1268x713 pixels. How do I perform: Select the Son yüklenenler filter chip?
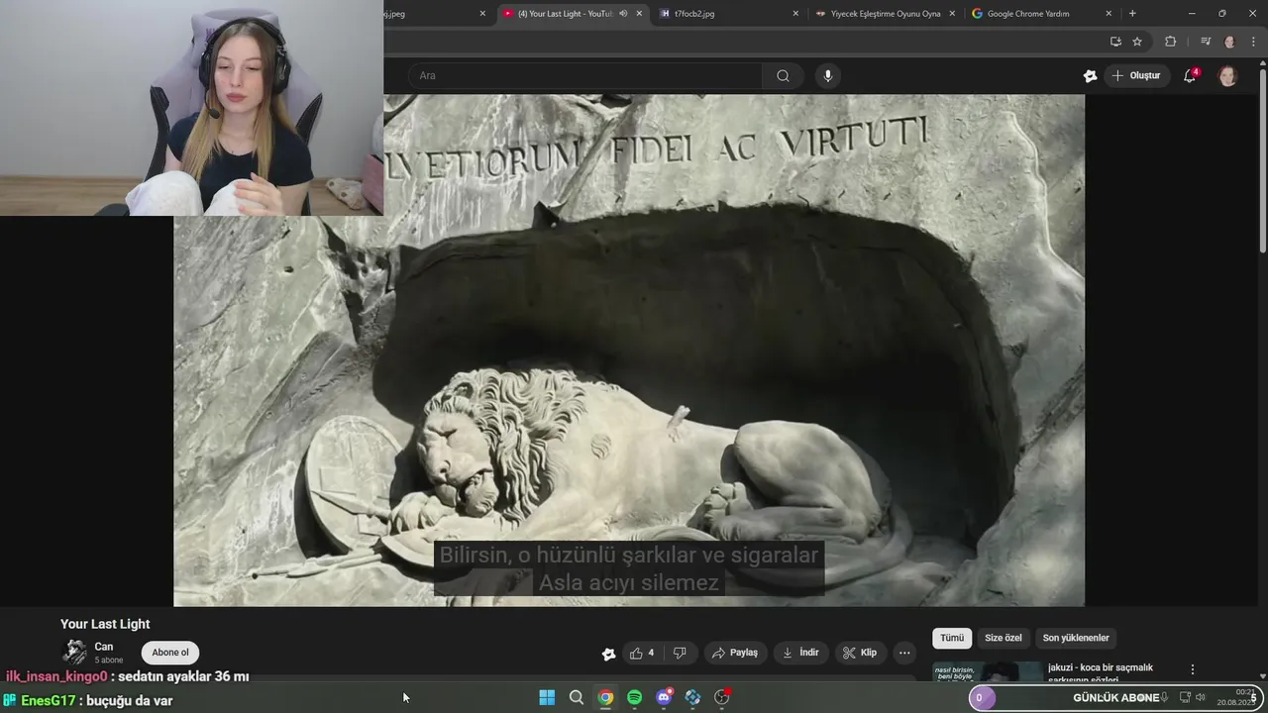[x=1076, y=638]
